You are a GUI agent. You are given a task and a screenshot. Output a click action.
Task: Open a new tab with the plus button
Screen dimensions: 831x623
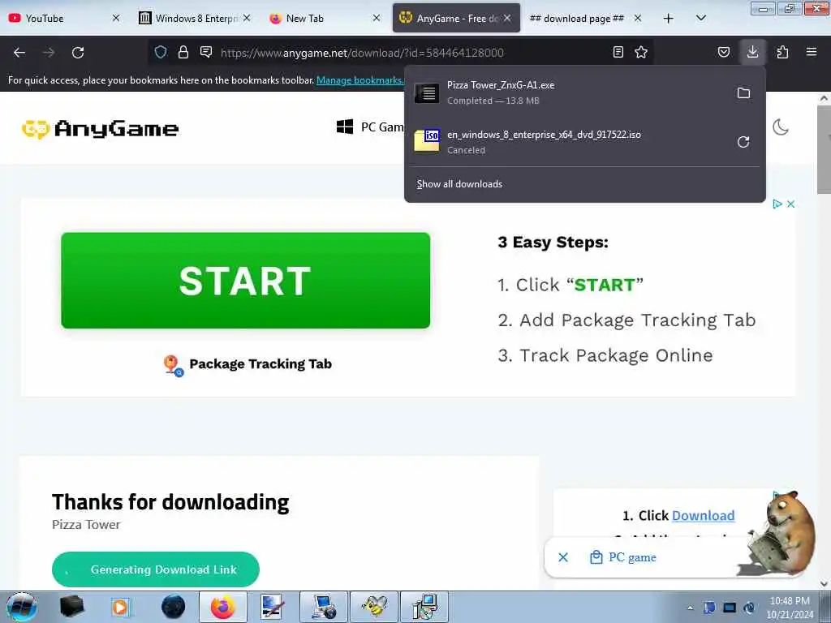click(669, 18)
